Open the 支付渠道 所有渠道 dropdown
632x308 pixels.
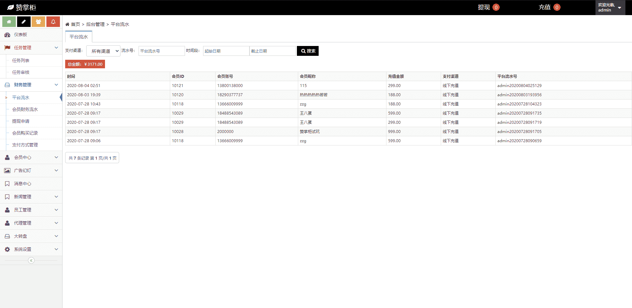tap(103, 51)
